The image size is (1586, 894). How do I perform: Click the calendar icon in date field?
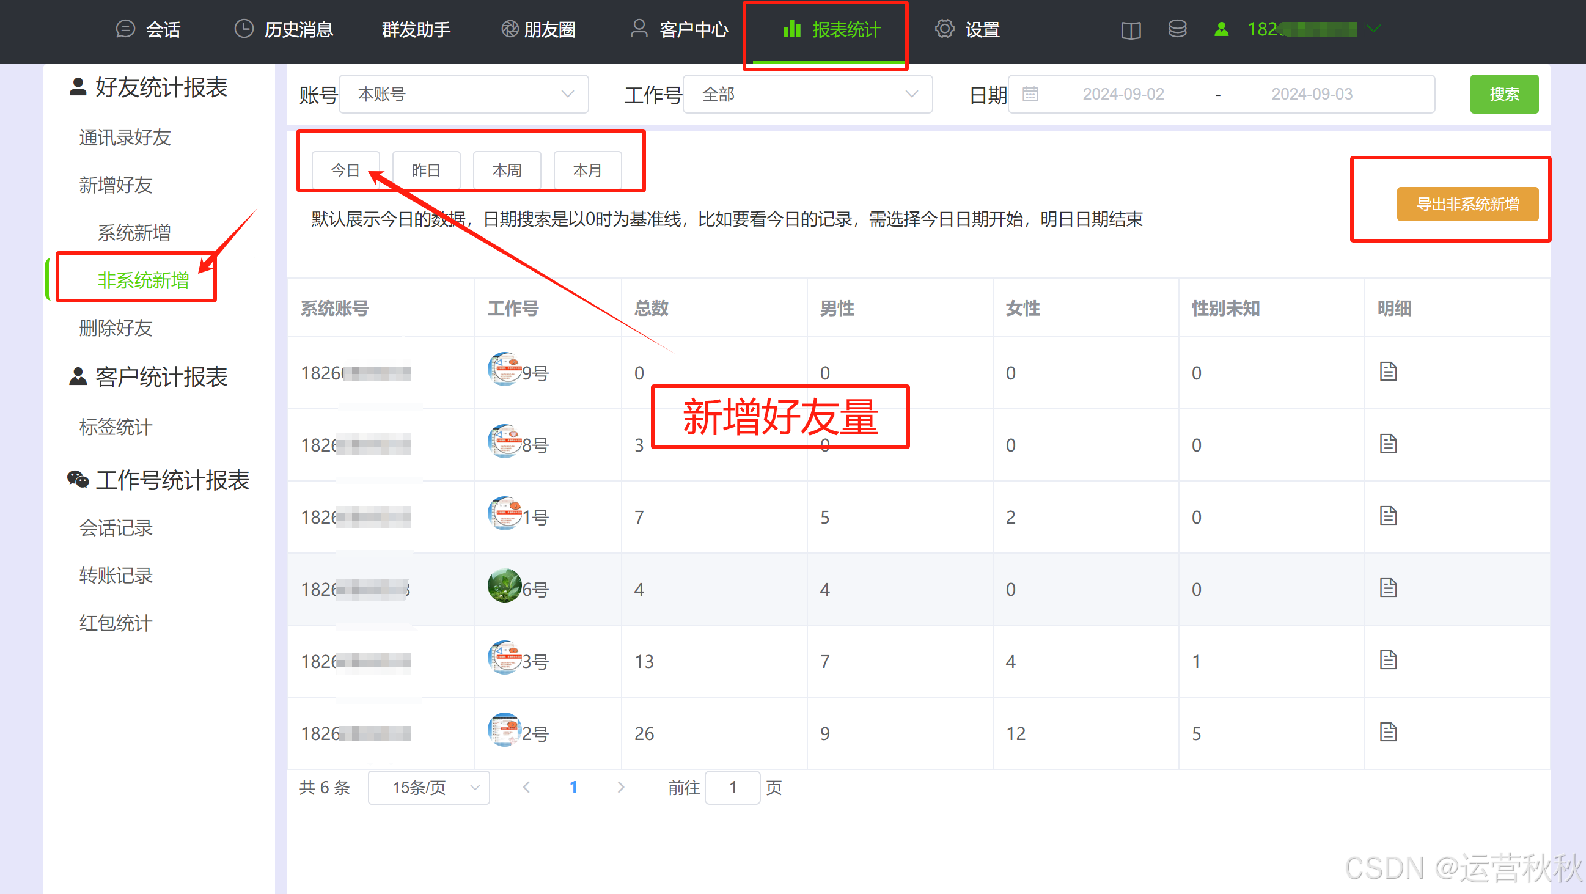click(x=1030, y=94)
